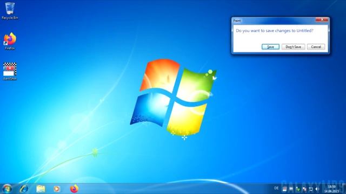Cancel the Paint save prompt
The height and width of the screenshot is (194, 346).
(316, 47)
